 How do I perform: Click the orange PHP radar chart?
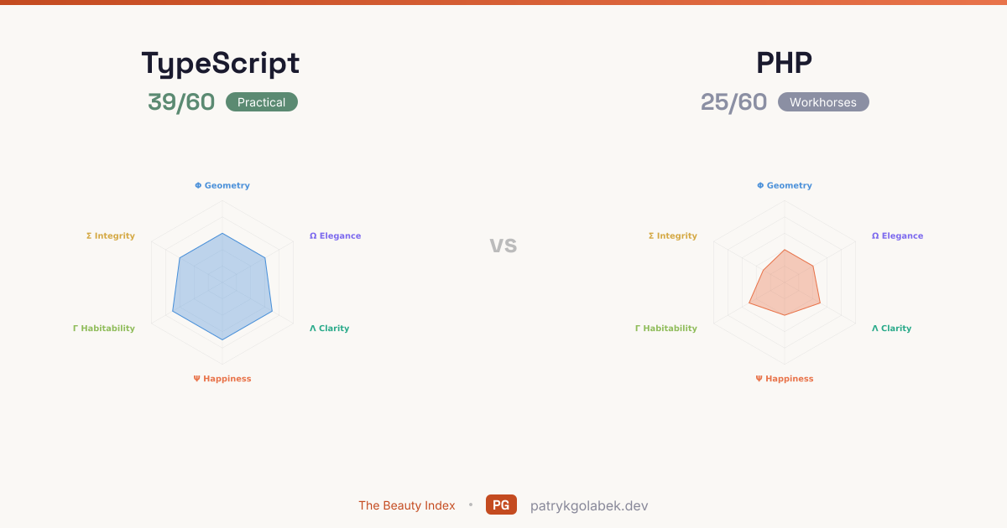[785, 285]
